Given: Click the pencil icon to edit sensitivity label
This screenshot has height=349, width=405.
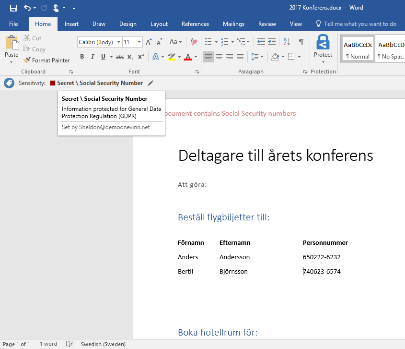Looking at the screenshot, I should point(150,83).
